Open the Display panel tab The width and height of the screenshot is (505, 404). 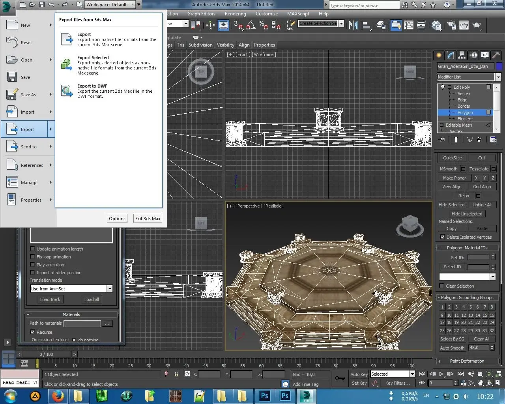click(x=485, y=55)
